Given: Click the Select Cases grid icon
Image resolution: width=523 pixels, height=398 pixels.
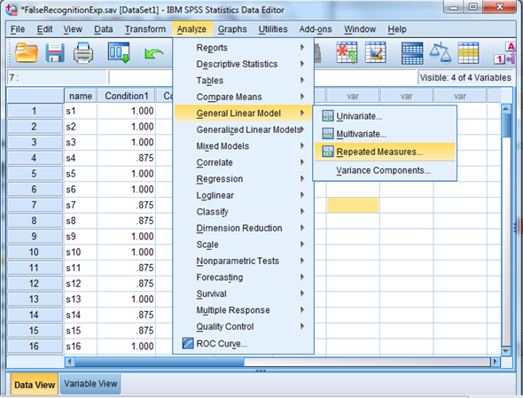Looking at the screenshot, I should 468,52.
